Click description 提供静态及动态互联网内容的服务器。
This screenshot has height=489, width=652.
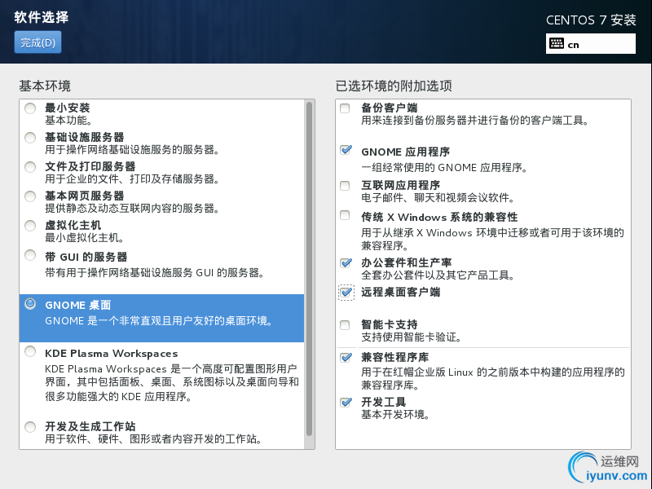pos(132,209)
